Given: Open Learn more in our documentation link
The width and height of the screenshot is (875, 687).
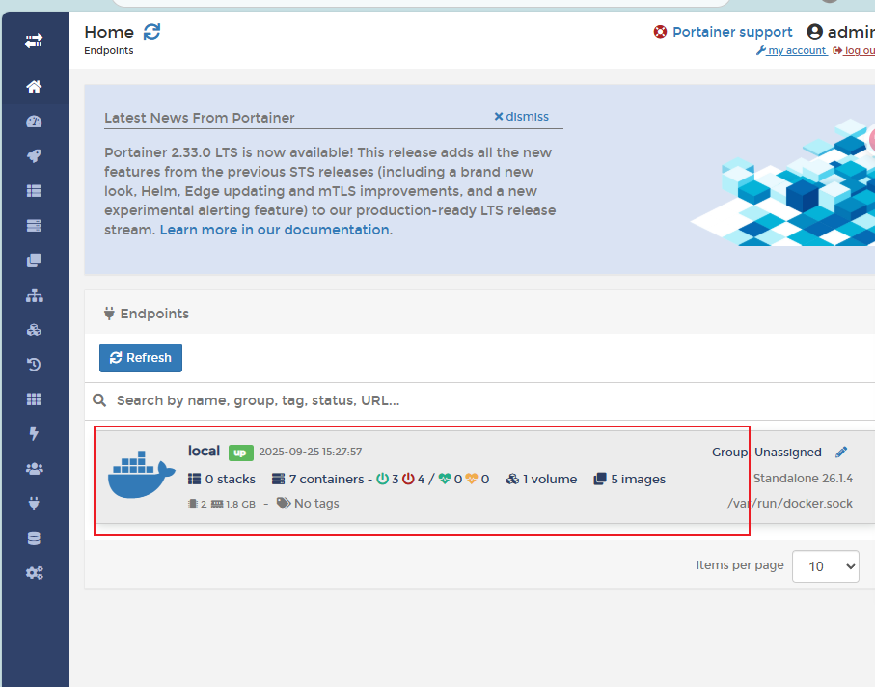Looking at the screenshot, I should (x=275, y=230).
